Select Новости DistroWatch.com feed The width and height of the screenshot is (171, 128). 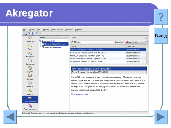pyautogui.click(x=55, y=44)
